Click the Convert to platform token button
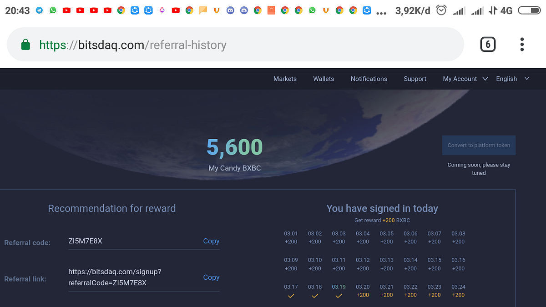Screen dimensions: 546x307 [479, 145]
